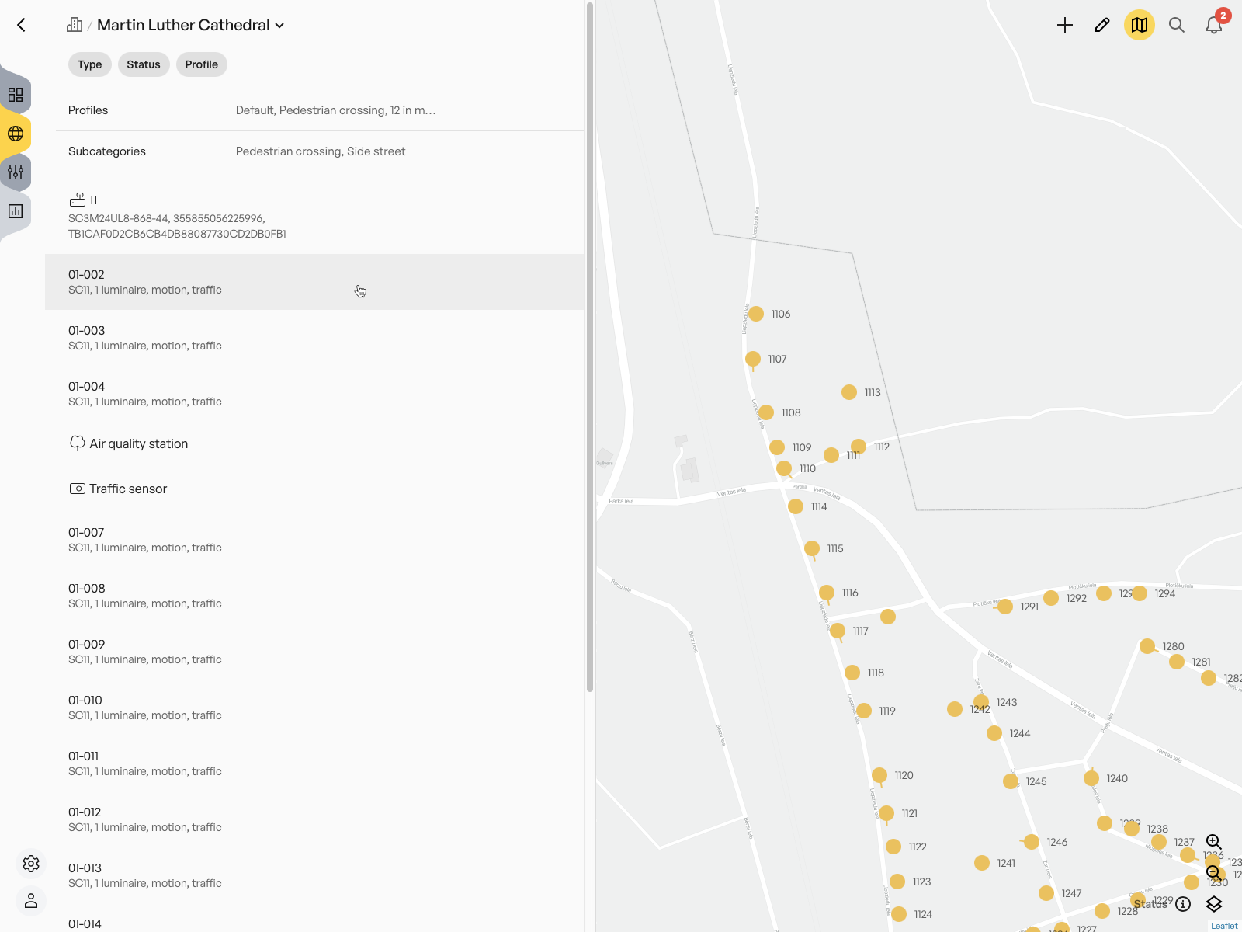Toggle the Status filter chip
The width and height of the screenshot is (1242, 932).
coord(144,64)
